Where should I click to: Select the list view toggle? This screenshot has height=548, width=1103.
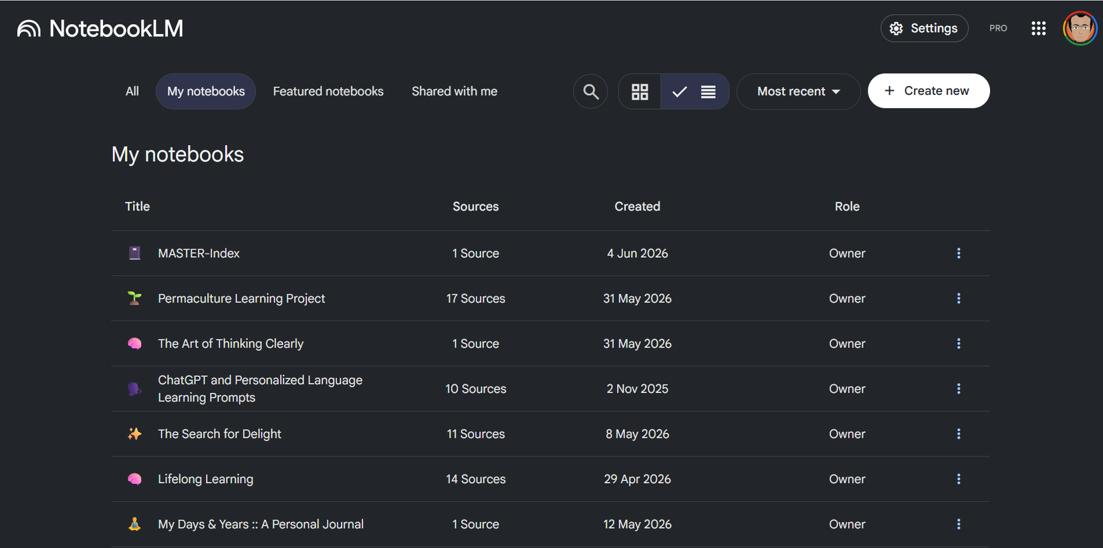pyautogui.click(x=695, y=92)
